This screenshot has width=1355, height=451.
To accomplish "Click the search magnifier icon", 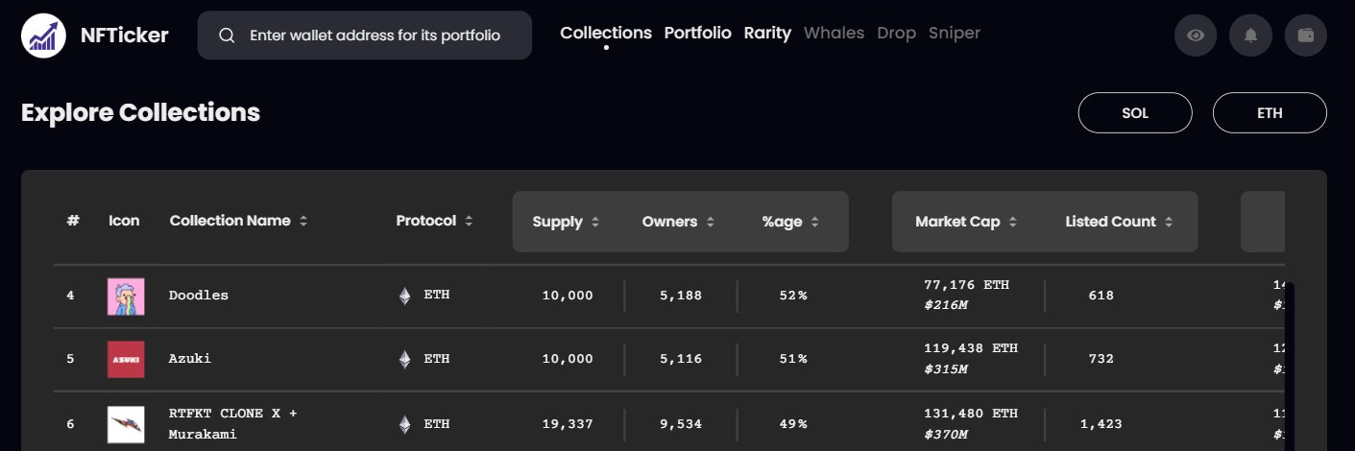I will pos(227,36).
